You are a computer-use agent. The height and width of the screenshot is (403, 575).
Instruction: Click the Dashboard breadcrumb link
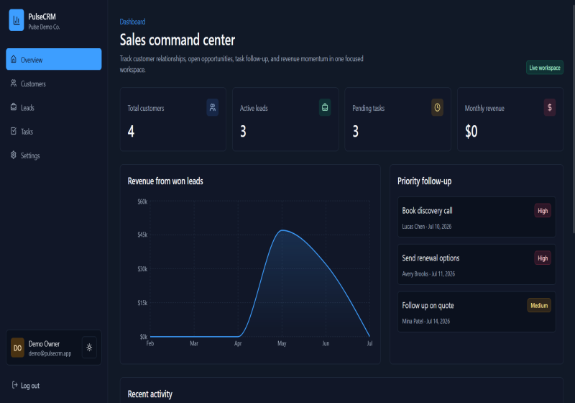pos(132,22)
